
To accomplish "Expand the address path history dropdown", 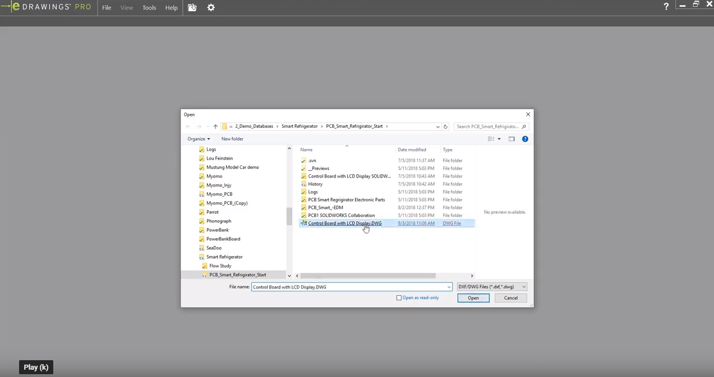I will point(437,127).
